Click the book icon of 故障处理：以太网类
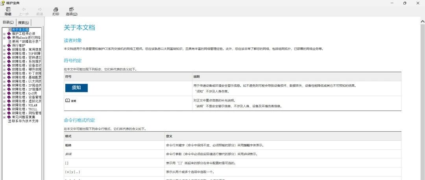Screen dimensions: 425x180 click(9, 81)
